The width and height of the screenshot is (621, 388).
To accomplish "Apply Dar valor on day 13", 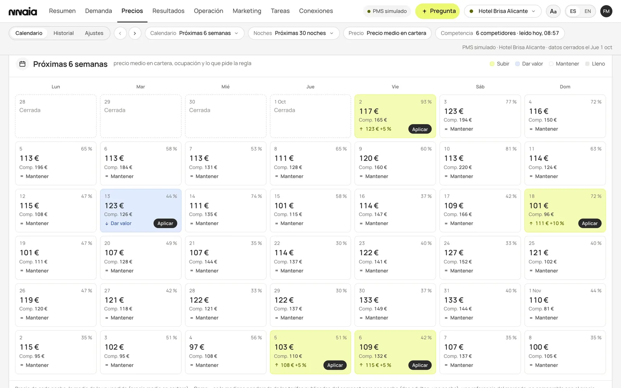I will pyautogui.click(x=165, y=223).
